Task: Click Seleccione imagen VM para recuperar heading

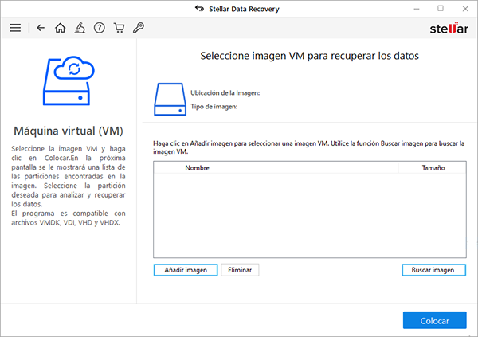Action: click(x=309, y=56)
